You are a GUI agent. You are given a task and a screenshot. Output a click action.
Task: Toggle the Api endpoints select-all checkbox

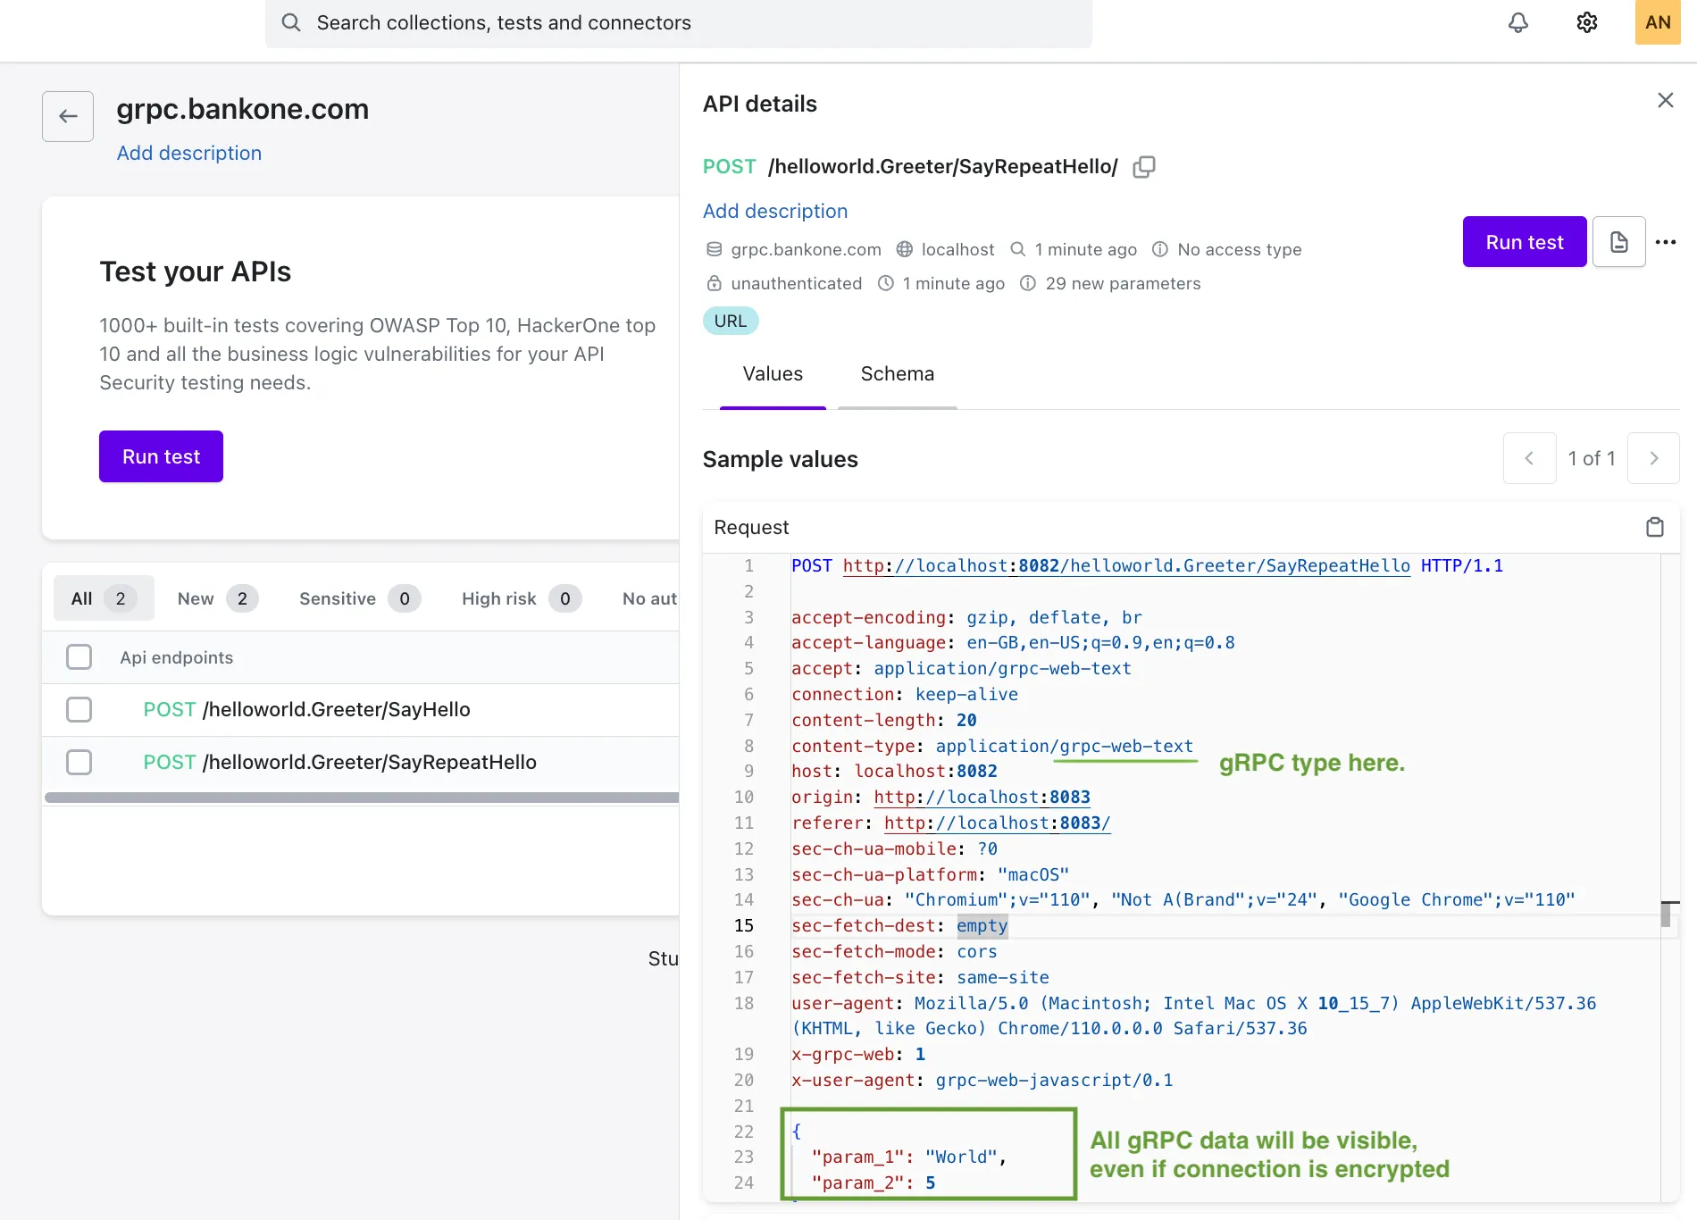79,657
